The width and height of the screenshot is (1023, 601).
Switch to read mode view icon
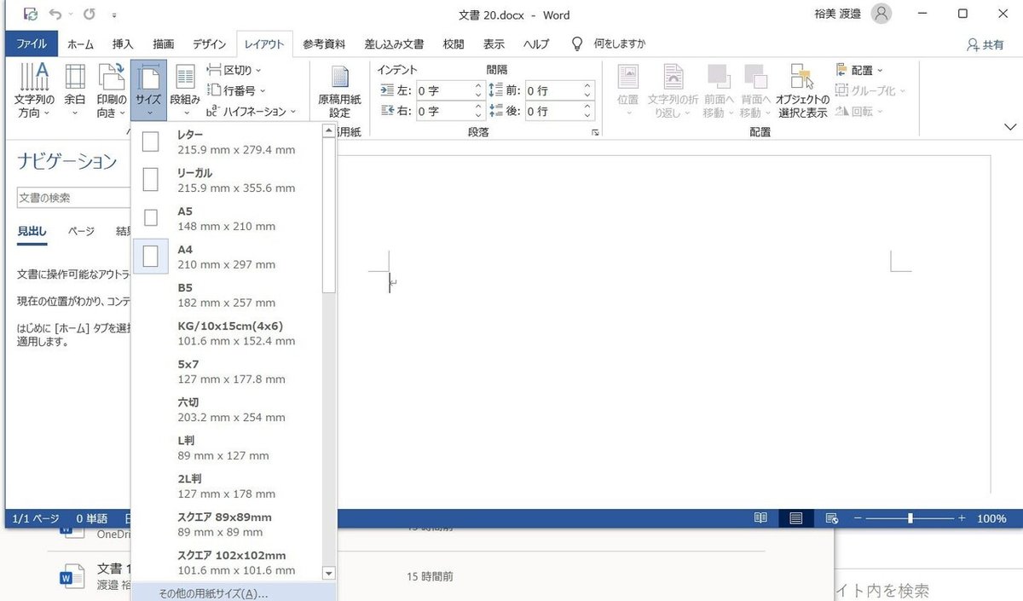tap(760, 518)
